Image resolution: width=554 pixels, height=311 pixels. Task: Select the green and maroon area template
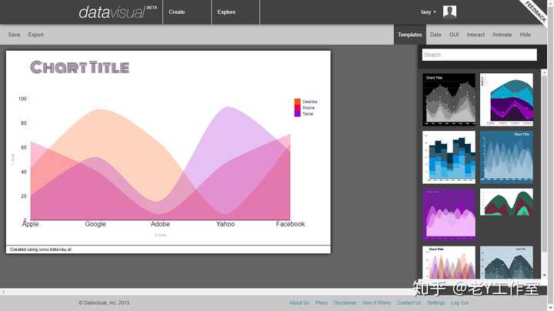[506, 202]
